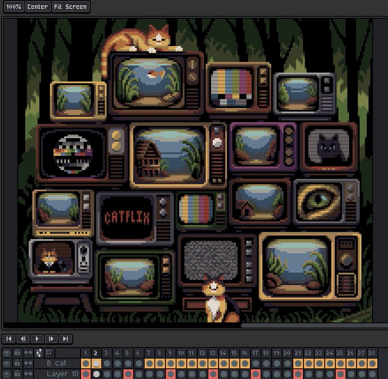
Task: Open timeline settings icon in header
Action: [x=39, y=353]
